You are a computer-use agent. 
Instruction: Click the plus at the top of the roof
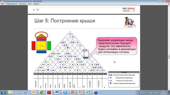pos(70,34)
